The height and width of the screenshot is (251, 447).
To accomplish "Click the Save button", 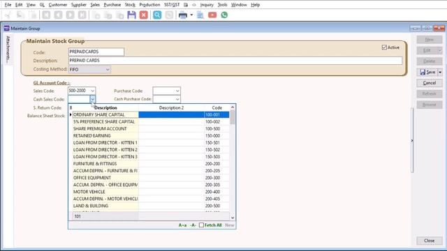I will coord(427,73).
